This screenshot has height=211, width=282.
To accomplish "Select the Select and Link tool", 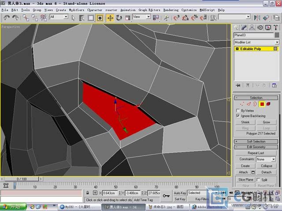I will pyautogui.click(x=26, y=18).
